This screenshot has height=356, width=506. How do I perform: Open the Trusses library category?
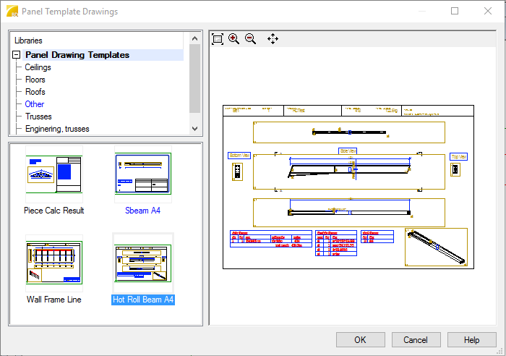(38, 116)
